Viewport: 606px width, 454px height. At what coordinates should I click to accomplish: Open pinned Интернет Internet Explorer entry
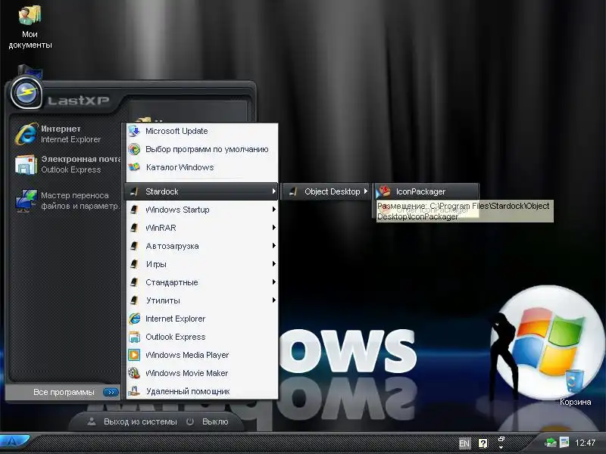click(x=67, y=134)
